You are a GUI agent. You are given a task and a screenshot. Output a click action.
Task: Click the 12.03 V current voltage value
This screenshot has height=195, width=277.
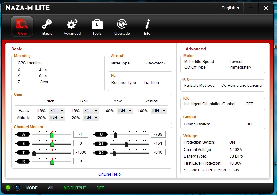coord(236,150)
